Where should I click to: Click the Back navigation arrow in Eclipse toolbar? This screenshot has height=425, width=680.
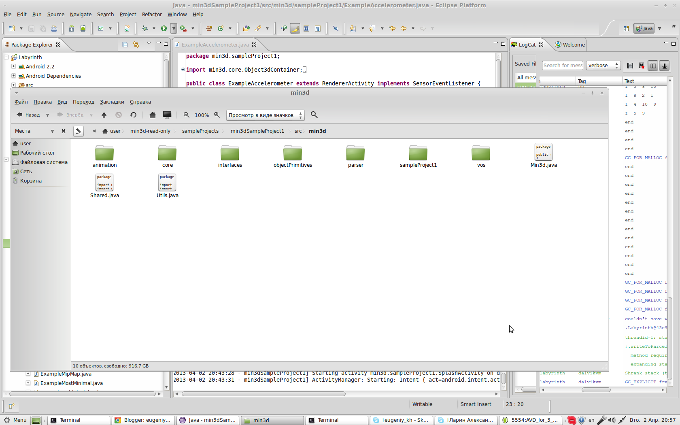tap(404, 28)
